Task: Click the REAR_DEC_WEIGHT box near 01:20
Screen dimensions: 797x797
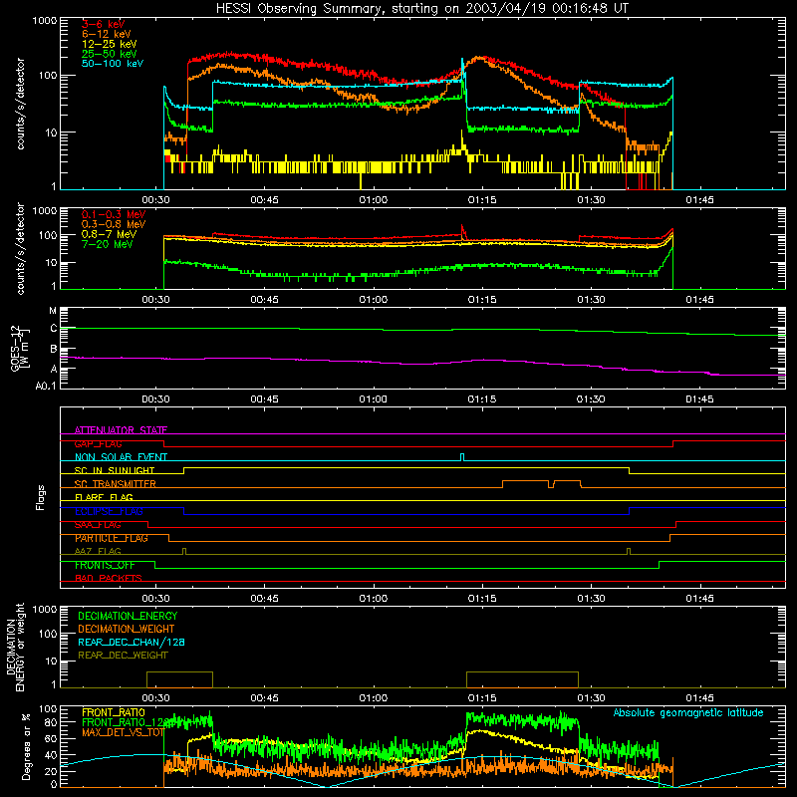Action: [522, 679]
